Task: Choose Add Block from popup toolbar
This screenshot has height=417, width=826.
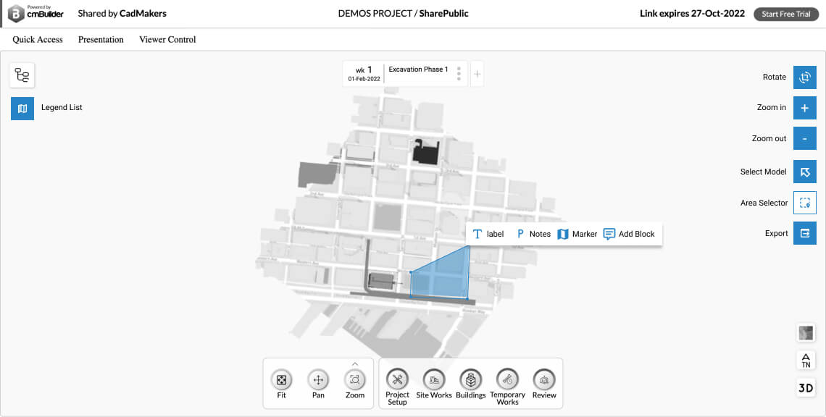Action: [x=628, y=234]
